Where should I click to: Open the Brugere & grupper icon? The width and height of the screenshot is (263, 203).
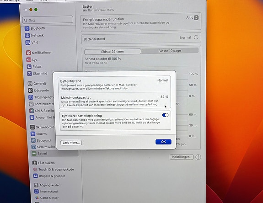(x=35, y=176)
